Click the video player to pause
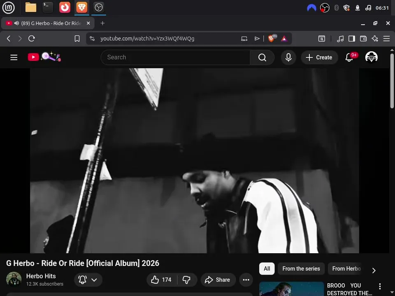The image size is (395, 296). coord(195,161)
